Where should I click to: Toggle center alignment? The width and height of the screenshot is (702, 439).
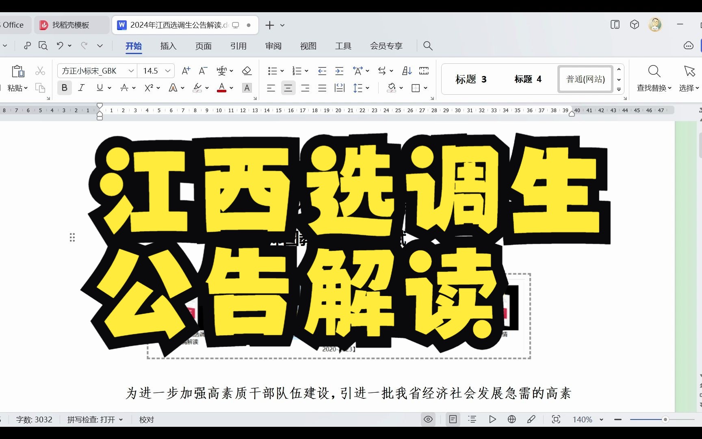tap(288, 88)
